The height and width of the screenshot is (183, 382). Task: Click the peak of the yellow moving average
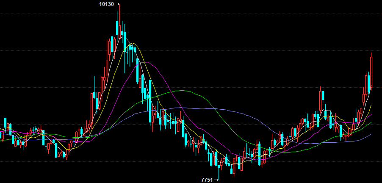(133, 43)
